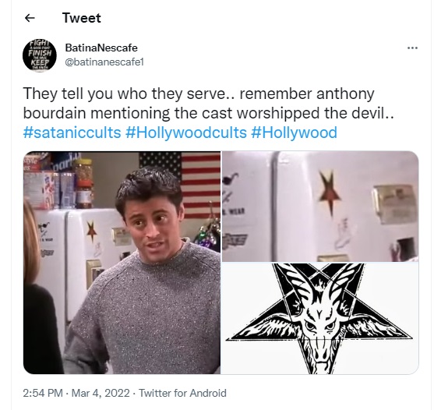
Task: Open the #Hollywood hashtag
Action: (x=294, y=133)
